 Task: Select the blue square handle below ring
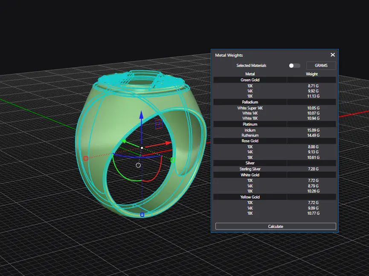(142, 215)
